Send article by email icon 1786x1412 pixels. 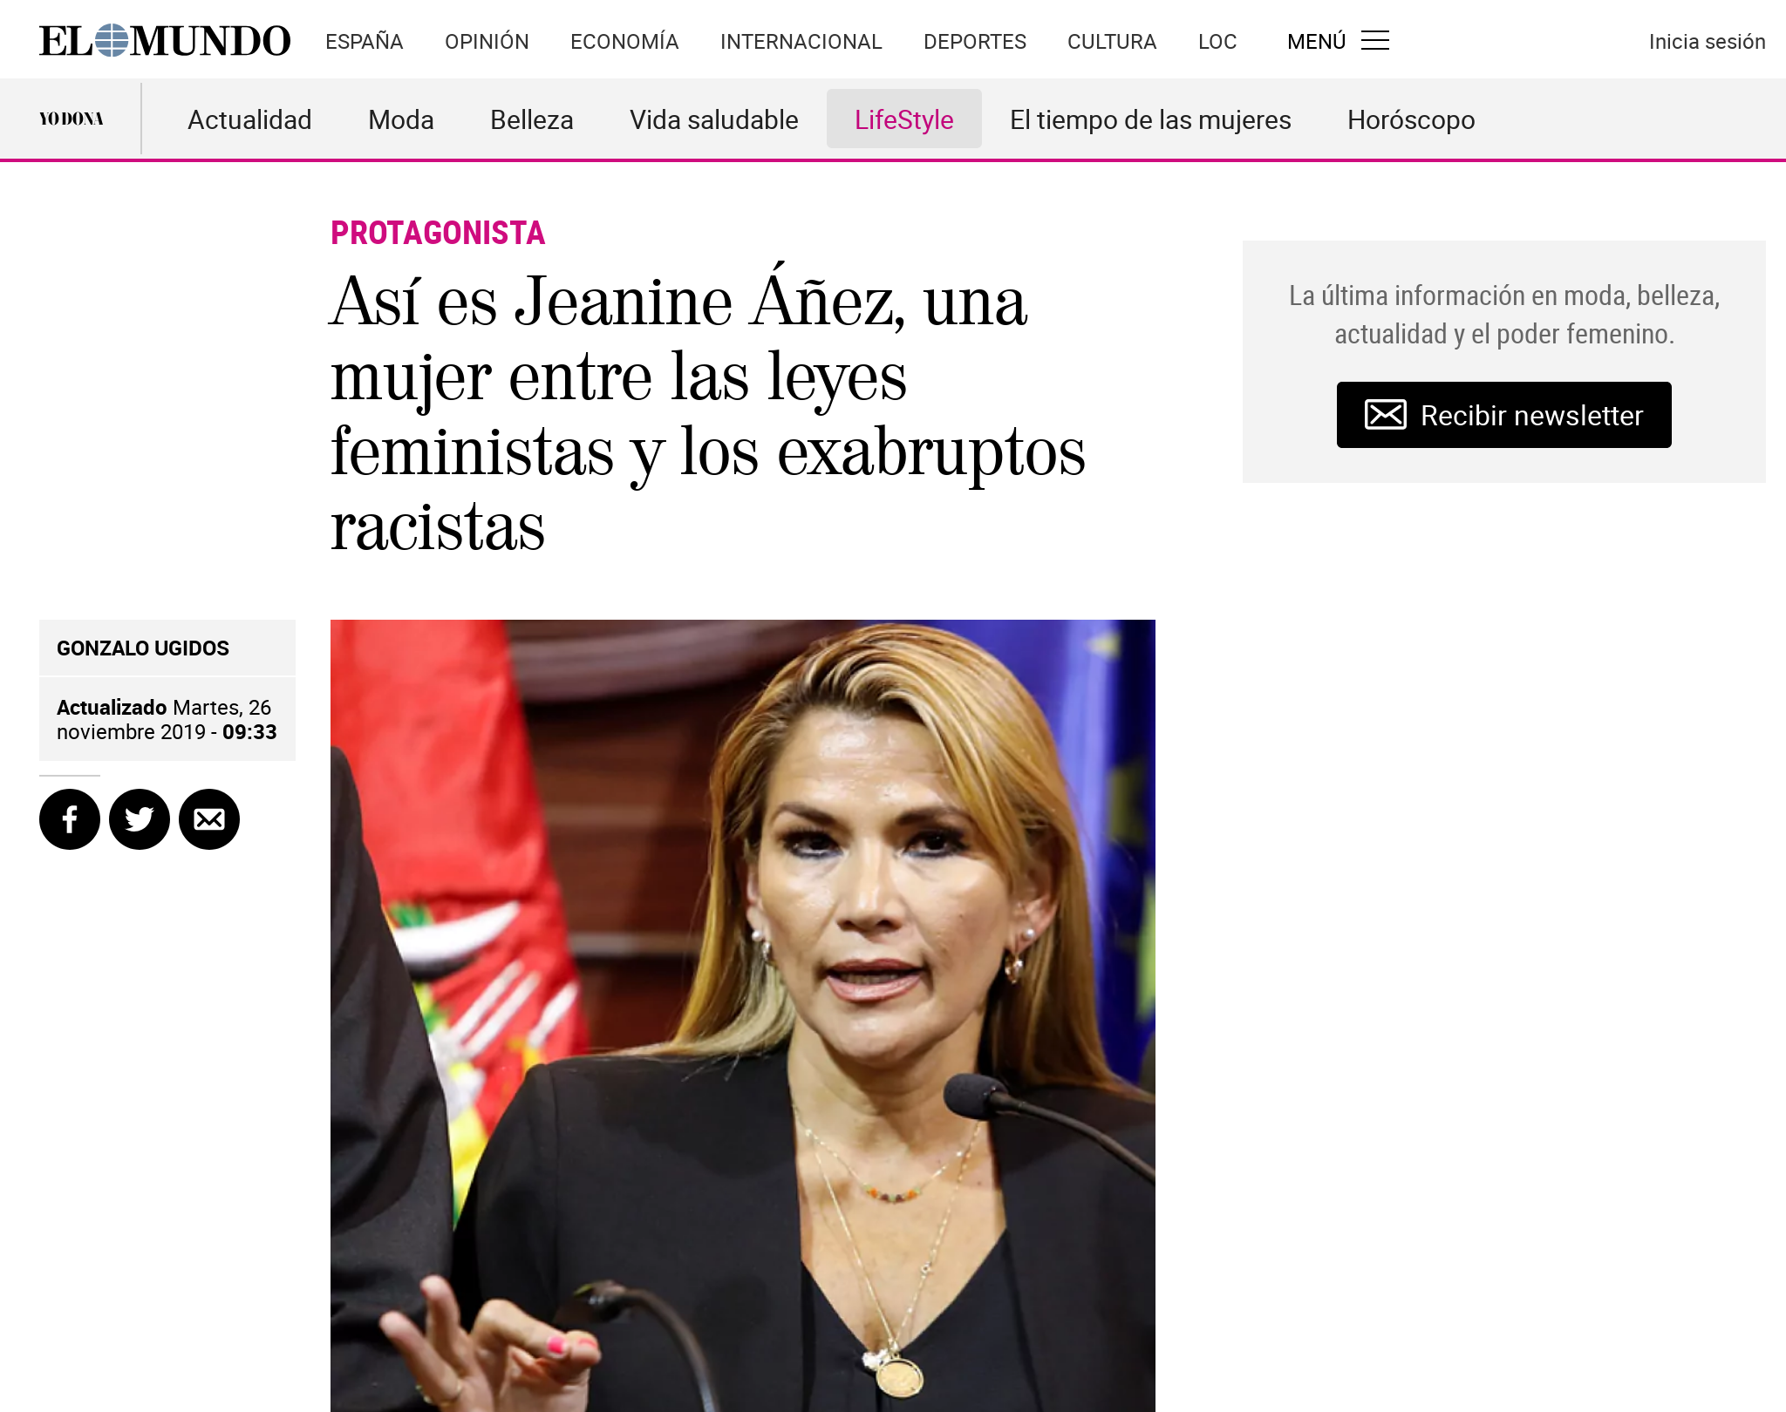pyautogui.click(x=209, y=819)
